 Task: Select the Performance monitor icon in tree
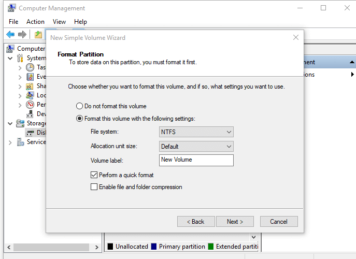30,105
